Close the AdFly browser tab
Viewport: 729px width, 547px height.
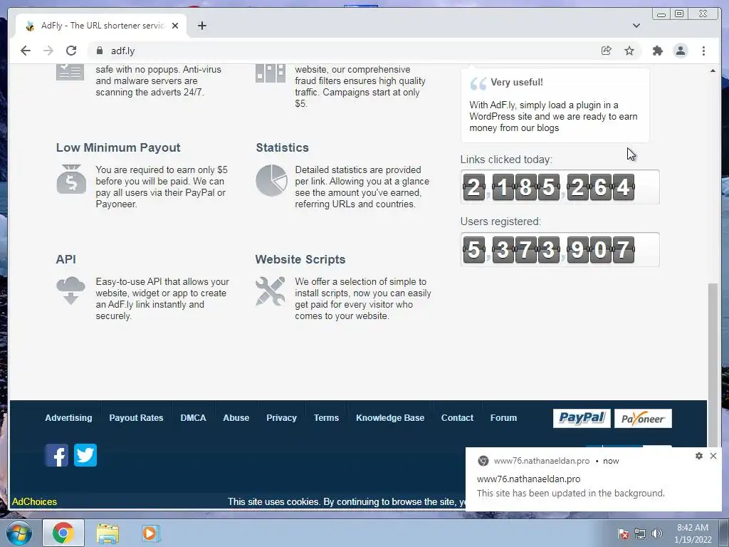click(175, 26)
